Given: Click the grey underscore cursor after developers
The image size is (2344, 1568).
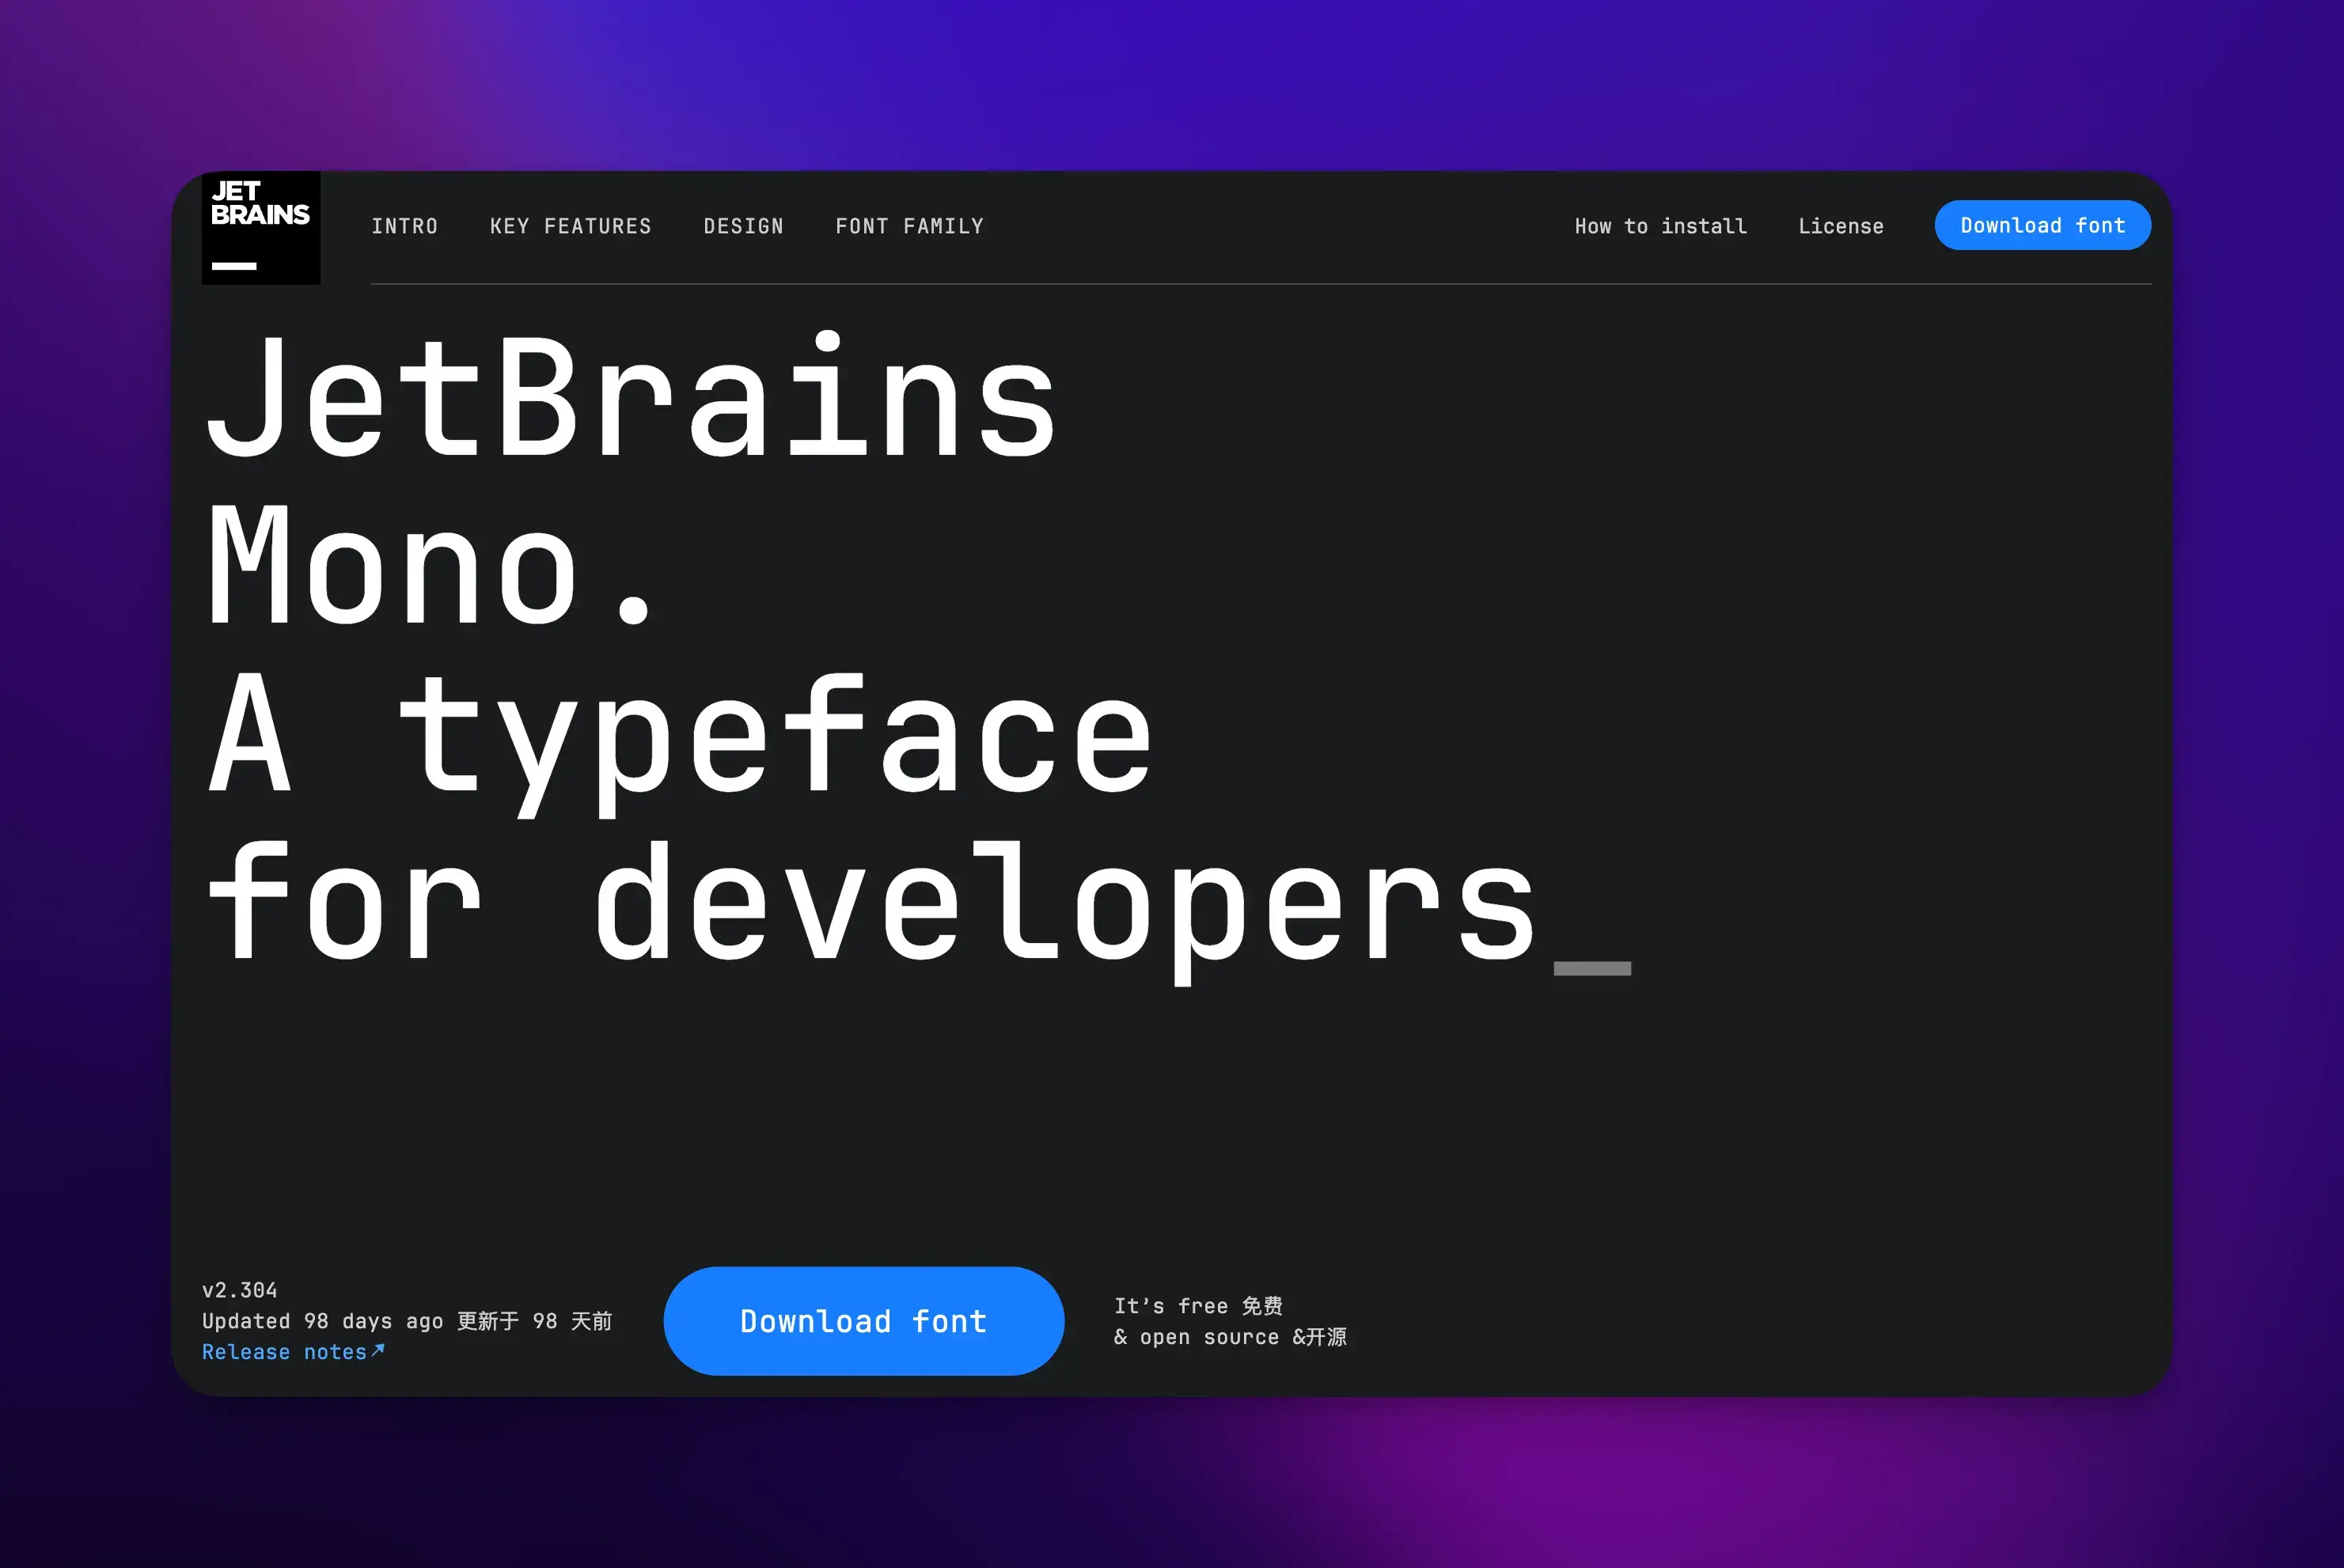Looking at the screenshot, I should click(1592, 968).
